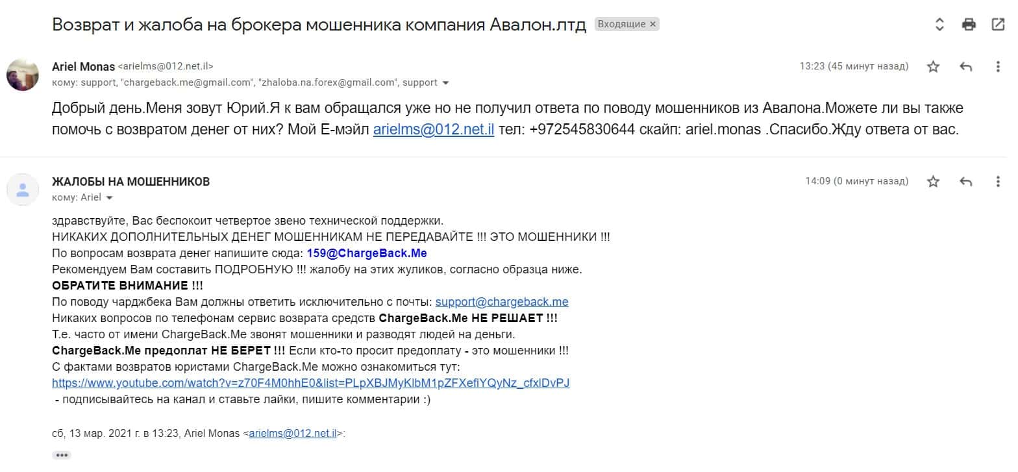Viewport: 1018px width, 472px height.
Task: Expand details for recipient Ariel
Action: tap(109, 197)
